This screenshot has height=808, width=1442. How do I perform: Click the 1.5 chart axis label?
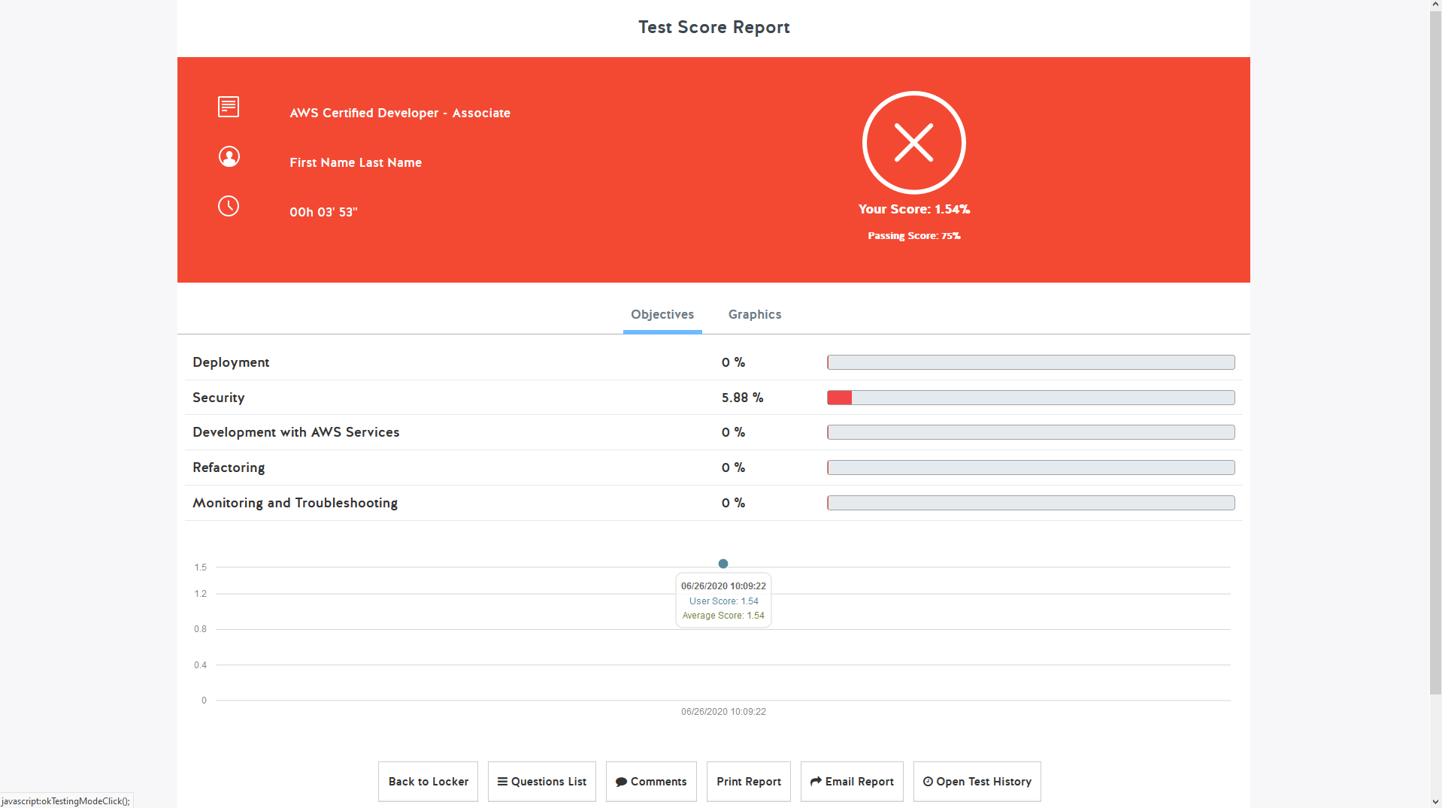pyautogui.click(x=200, y=567)
